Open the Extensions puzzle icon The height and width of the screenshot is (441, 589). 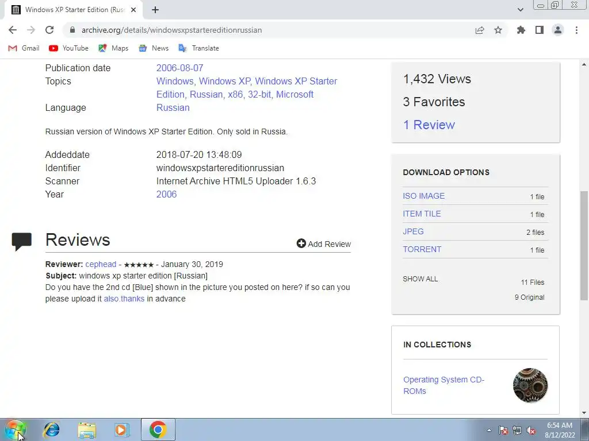pyautogui.click(x=521, y=30)
